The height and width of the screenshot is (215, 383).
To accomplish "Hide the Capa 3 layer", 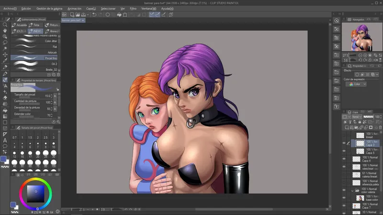I will (x=344, y=143).
